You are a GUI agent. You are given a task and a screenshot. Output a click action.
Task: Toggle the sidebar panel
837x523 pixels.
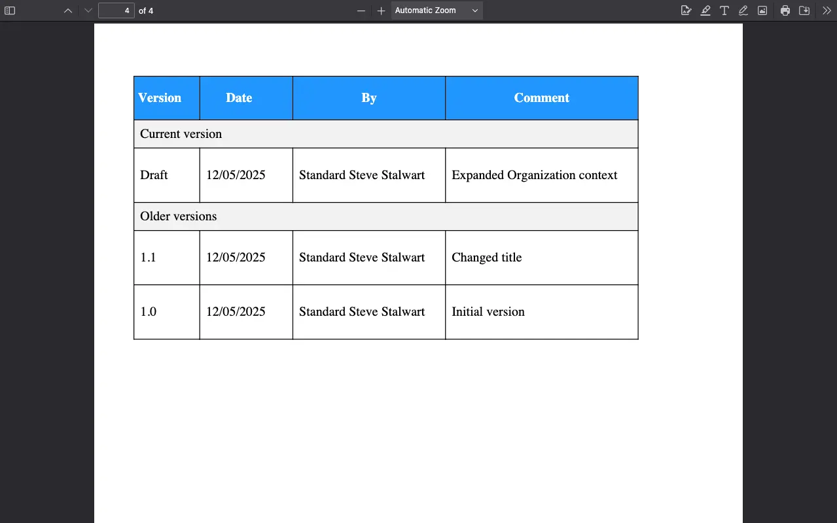click(x=10, y=10)
